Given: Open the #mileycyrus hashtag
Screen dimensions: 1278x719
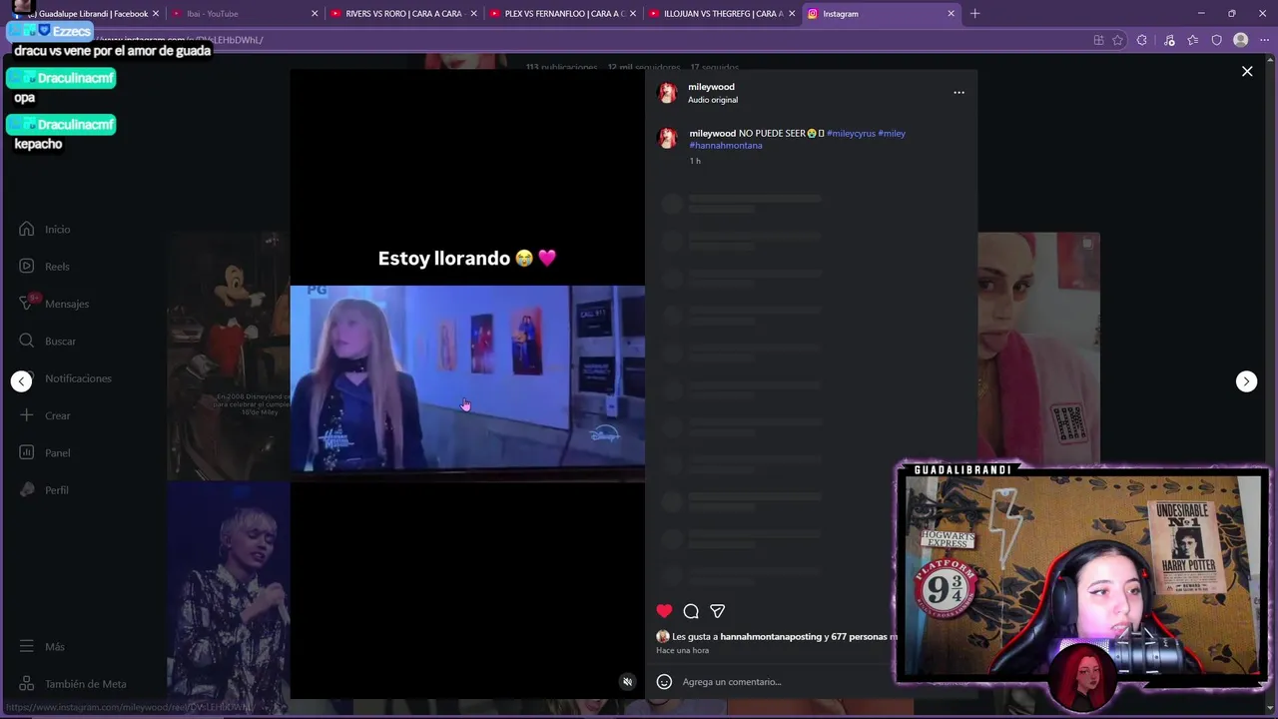Looking at the screenshot, I should point(851,133).
